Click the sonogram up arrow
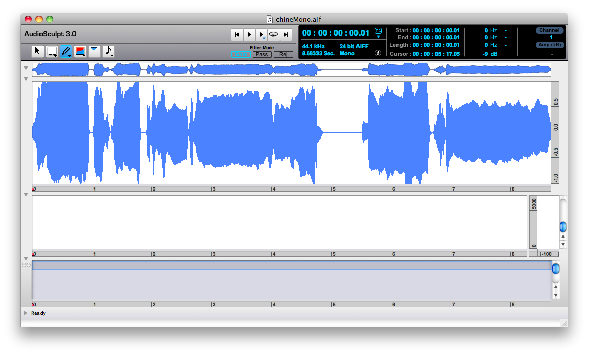 pos(563,236)
